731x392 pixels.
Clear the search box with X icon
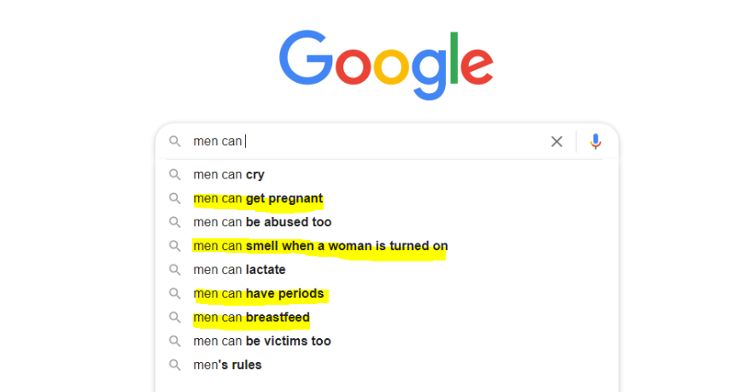(557, 141)
